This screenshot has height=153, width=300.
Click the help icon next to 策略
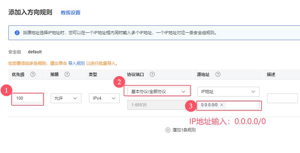[67, 74]
